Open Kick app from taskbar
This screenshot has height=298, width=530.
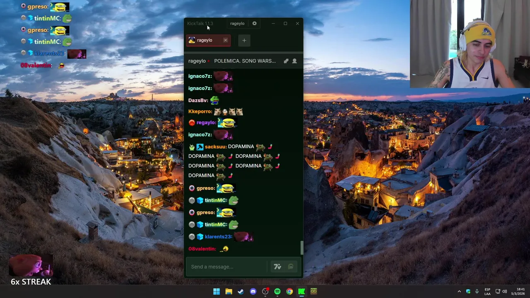[x=301, y=291]
